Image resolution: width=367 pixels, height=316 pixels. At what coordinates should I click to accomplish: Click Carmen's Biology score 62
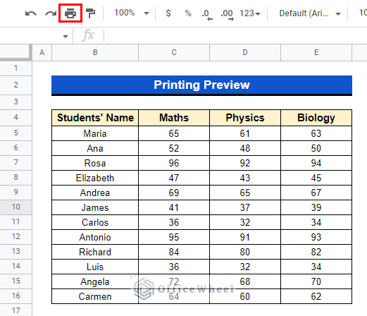coord(316,296)
